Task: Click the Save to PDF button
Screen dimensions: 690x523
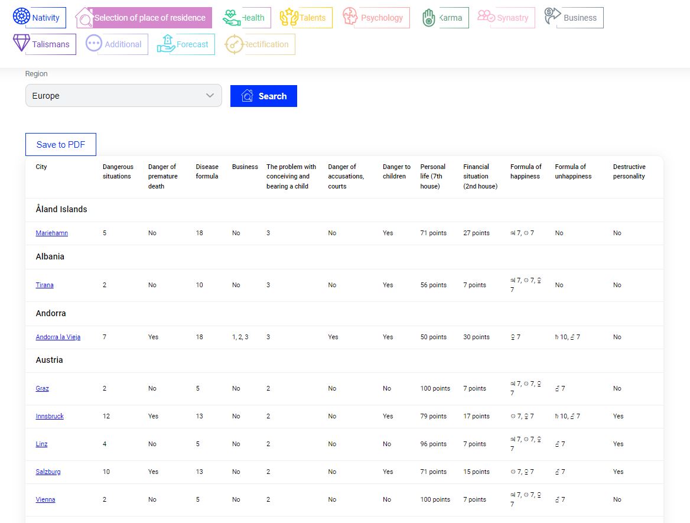Action: 61,145
